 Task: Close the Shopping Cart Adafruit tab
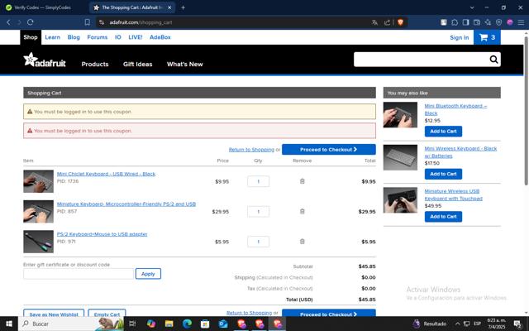[x=169, y=7]
